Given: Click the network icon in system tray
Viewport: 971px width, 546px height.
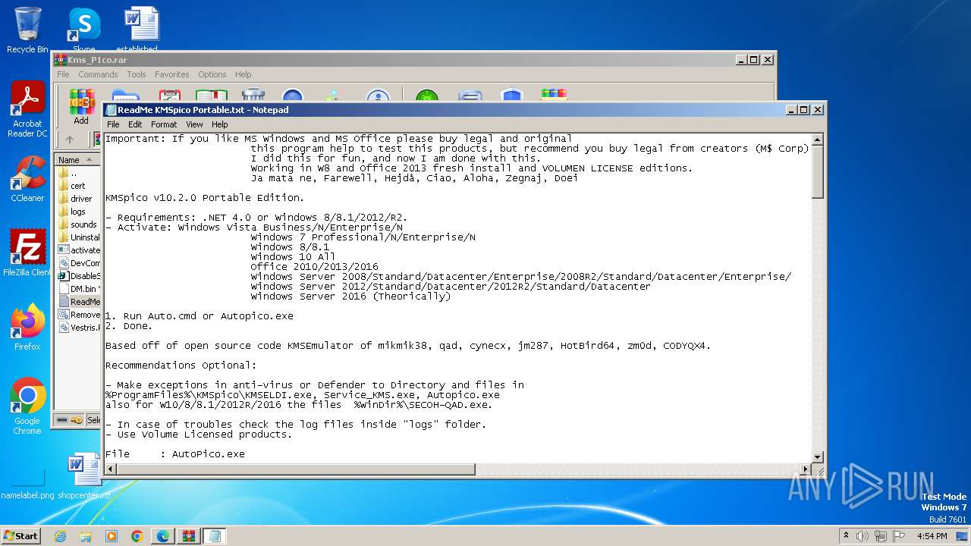Looking at the screenshot, I should pyautogui.click(x=881, y=536).
